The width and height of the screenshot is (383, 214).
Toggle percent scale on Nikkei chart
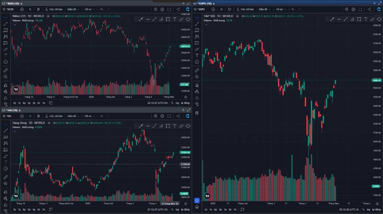coord(172,103)
